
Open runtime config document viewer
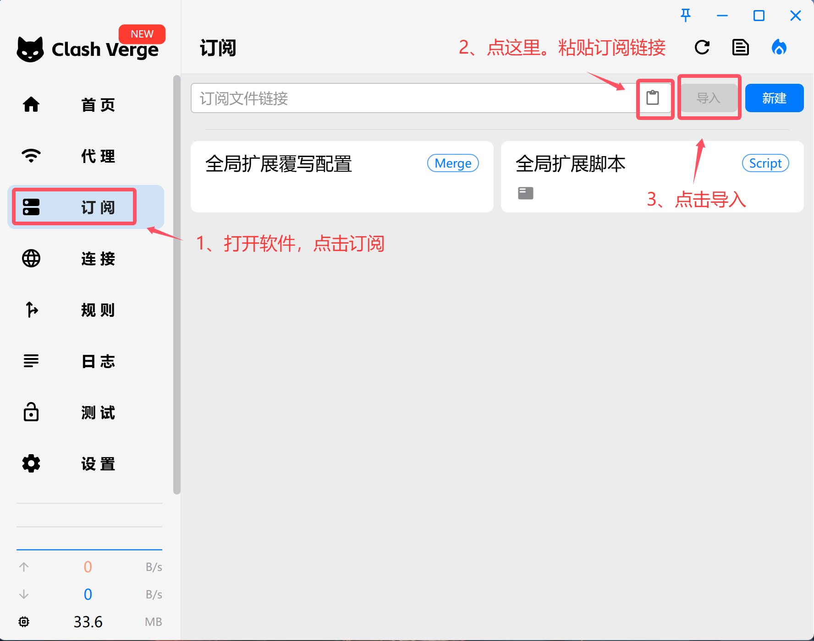[x=740, y=47]
